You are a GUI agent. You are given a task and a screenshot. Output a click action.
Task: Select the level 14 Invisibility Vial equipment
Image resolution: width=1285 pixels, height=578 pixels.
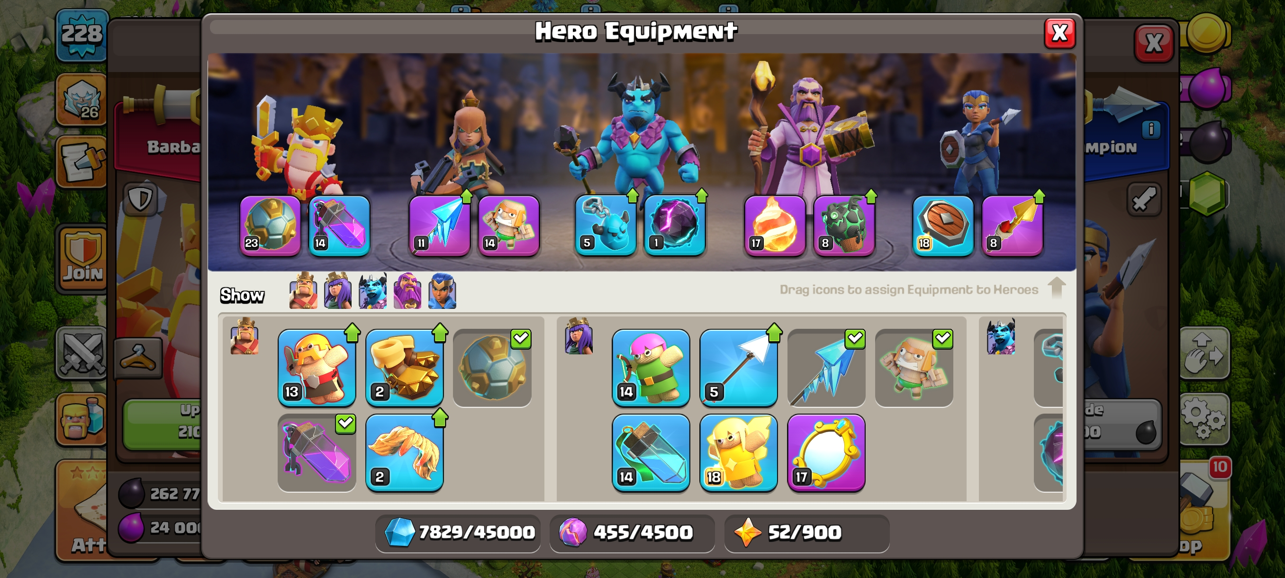pyautogui.click(x=651, y=453)
